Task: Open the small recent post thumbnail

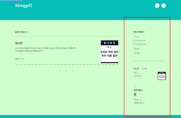Action: [x=162, y=76]
